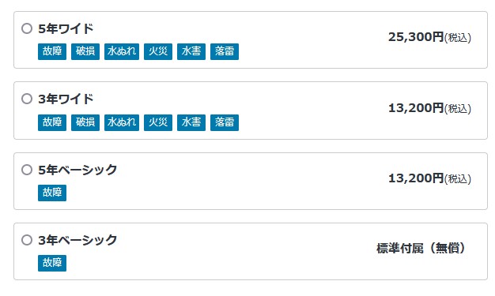The height and width of the screenshot is (296, 495).
Task: Click 水ぬれ tag in 3年ワイド plan
Action: click(122, 122)
